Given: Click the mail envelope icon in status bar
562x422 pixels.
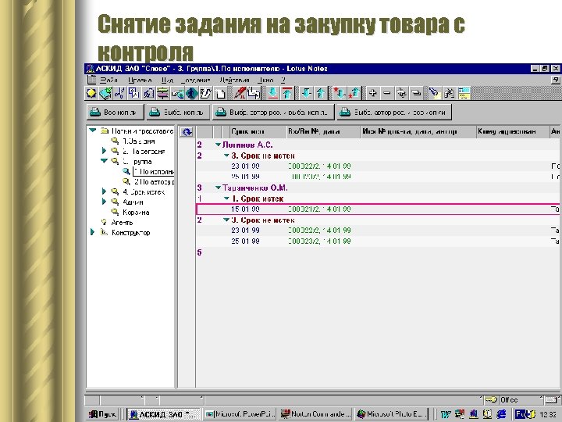Looking at the screenshot, I should [x=550, y=400].
